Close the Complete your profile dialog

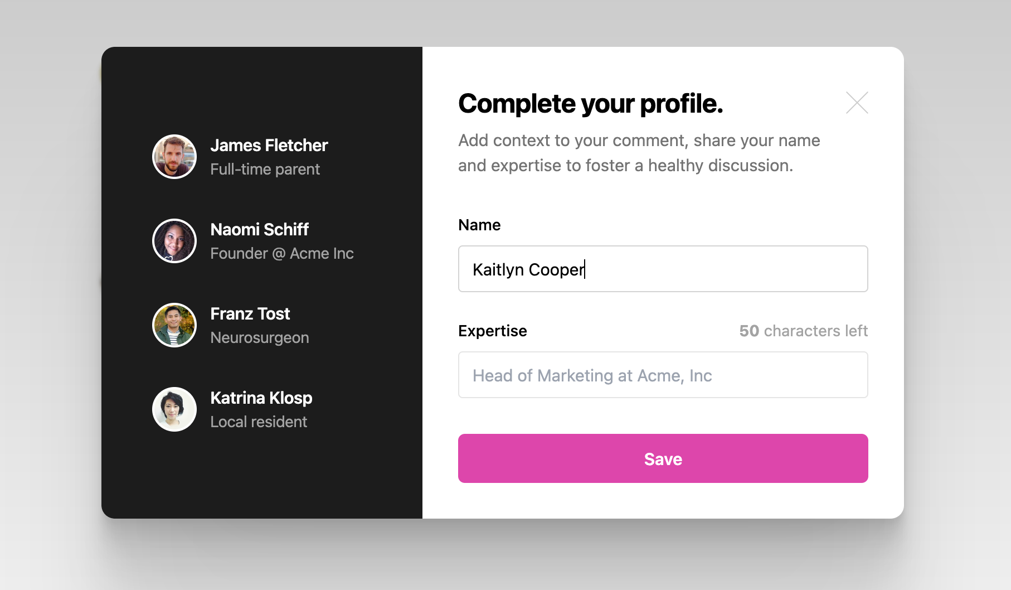[857, 103]
